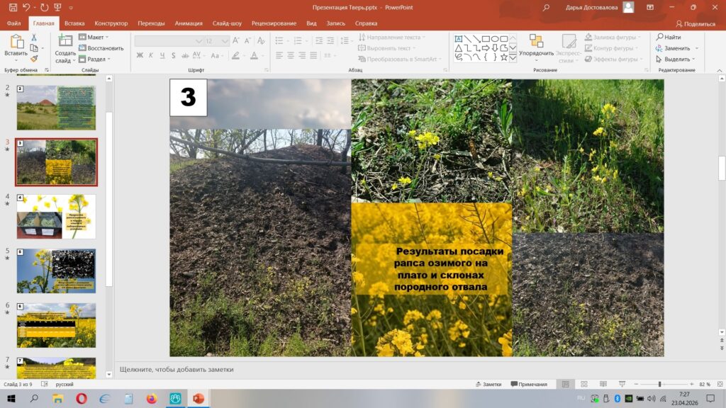
Task: Open the Вставка ribbon tab
Action: click(x=74, y=23)
